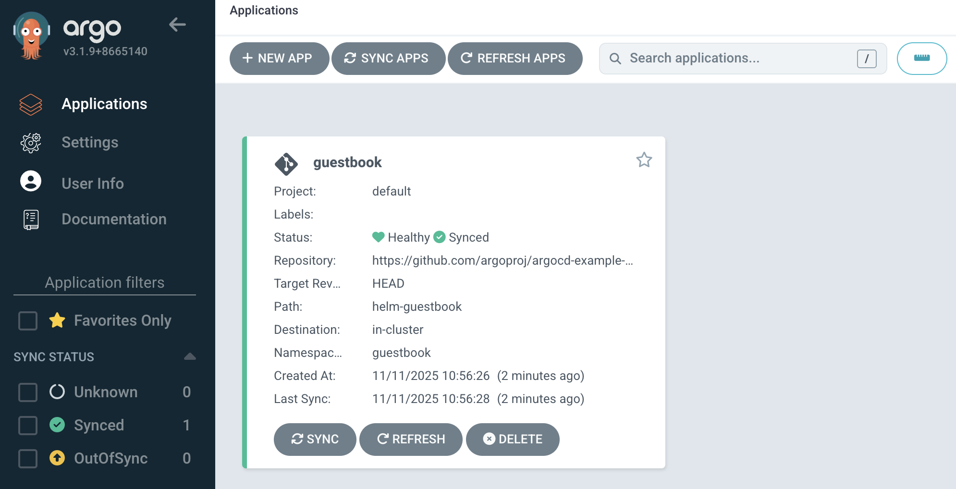This screenshot has height=489, width=956.
Task: Click the version v3.1.9+8665140 text
Action: coord(105,51)
